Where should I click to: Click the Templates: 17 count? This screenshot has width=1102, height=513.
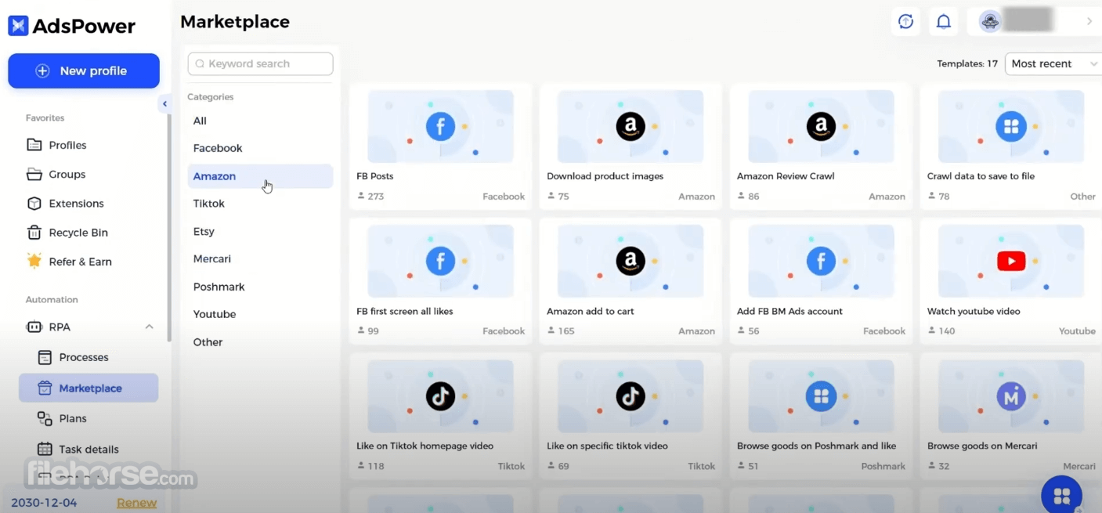(x=967, y=63)
